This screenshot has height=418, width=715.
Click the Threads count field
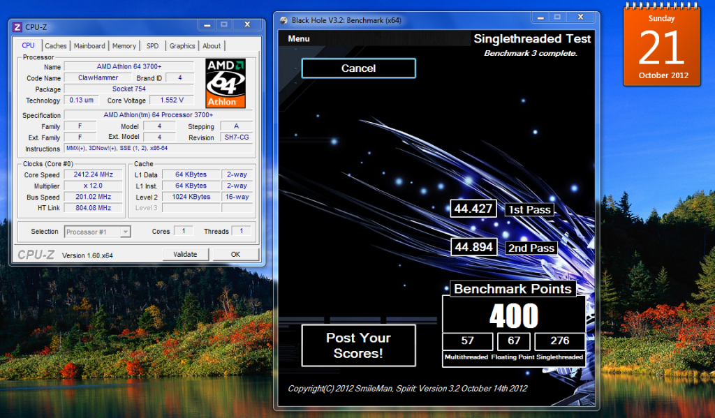[x=241, y=231]
